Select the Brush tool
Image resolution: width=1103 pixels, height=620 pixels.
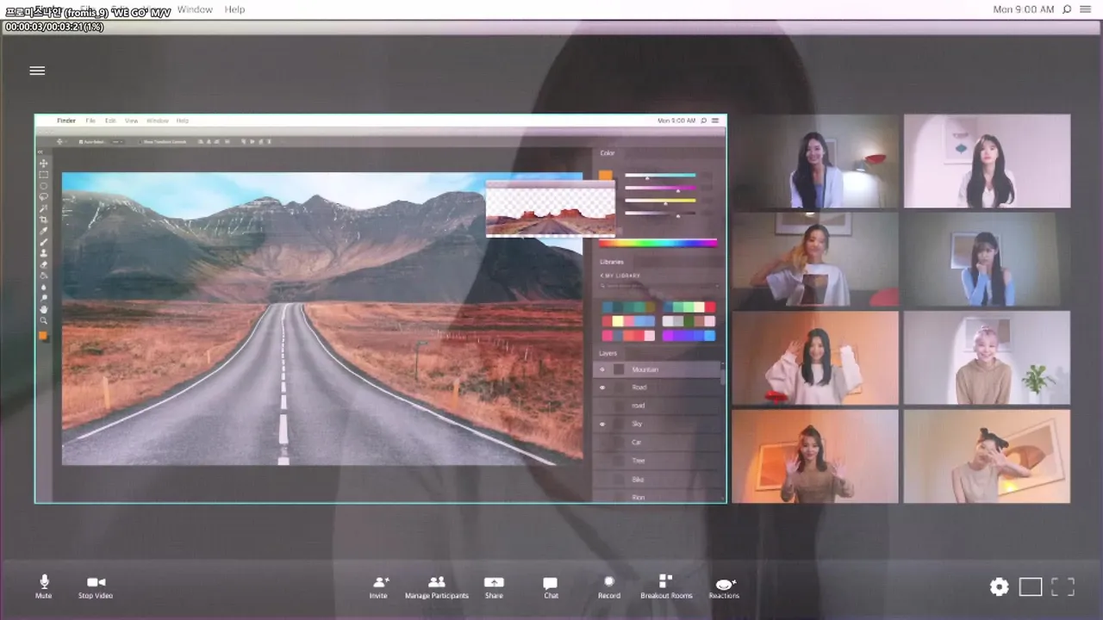click(x=43, y=242)
